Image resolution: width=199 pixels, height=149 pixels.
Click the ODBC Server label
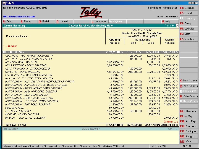click(x=90, y=129)
